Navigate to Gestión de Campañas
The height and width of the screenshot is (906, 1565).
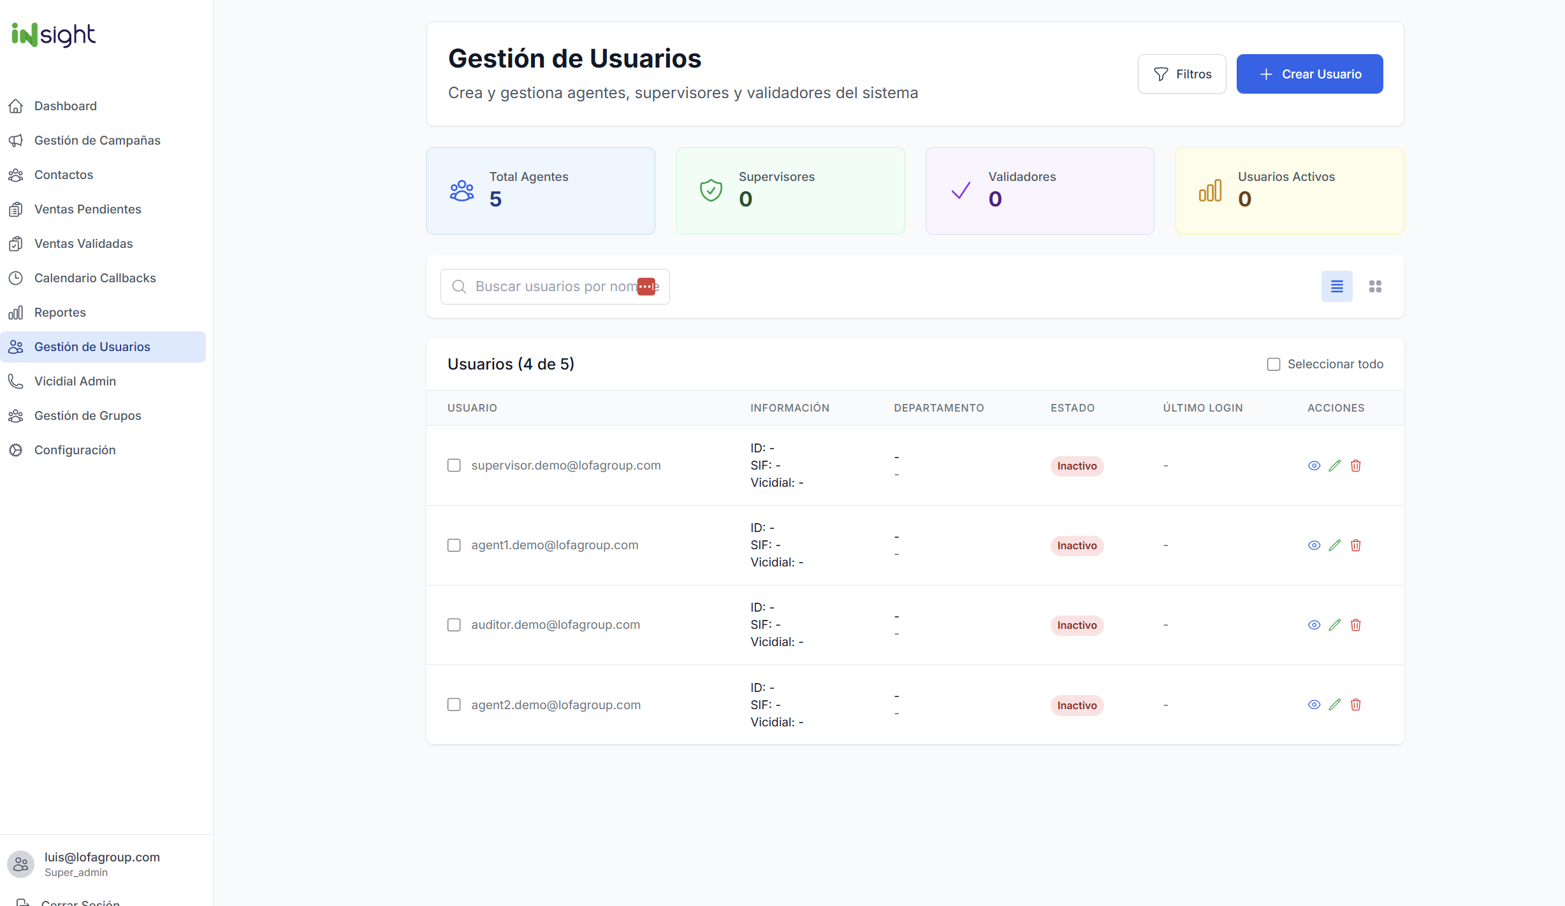[x=97, y=140]
